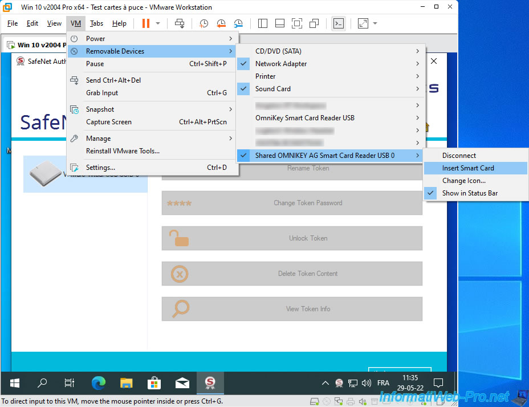Click Send Ctrl+Alt+Del toolbar icon
This screenshot has width=529, height=407.
(x=180, y=23)
